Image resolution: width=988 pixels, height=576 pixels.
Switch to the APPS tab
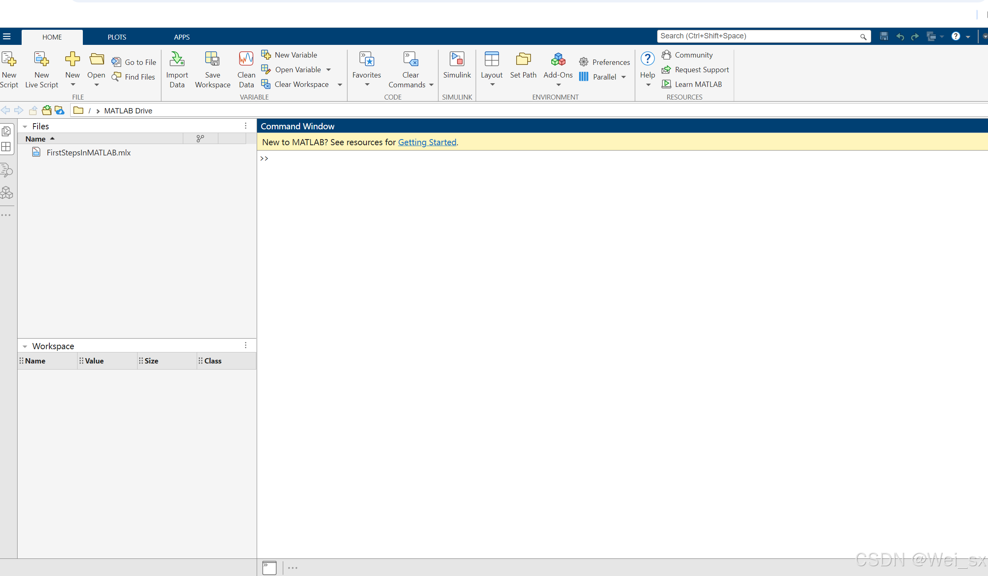click(182, 37)
